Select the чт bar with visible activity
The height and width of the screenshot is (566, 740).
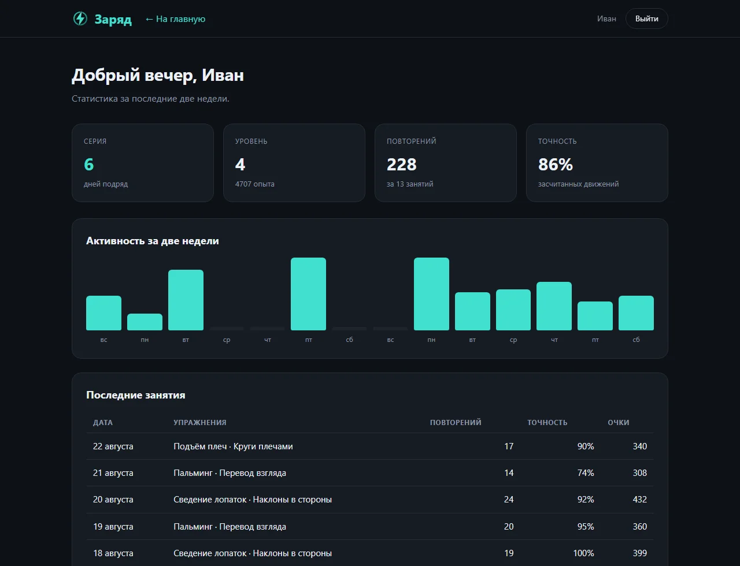pyautogui.click(x=554, y=306)
